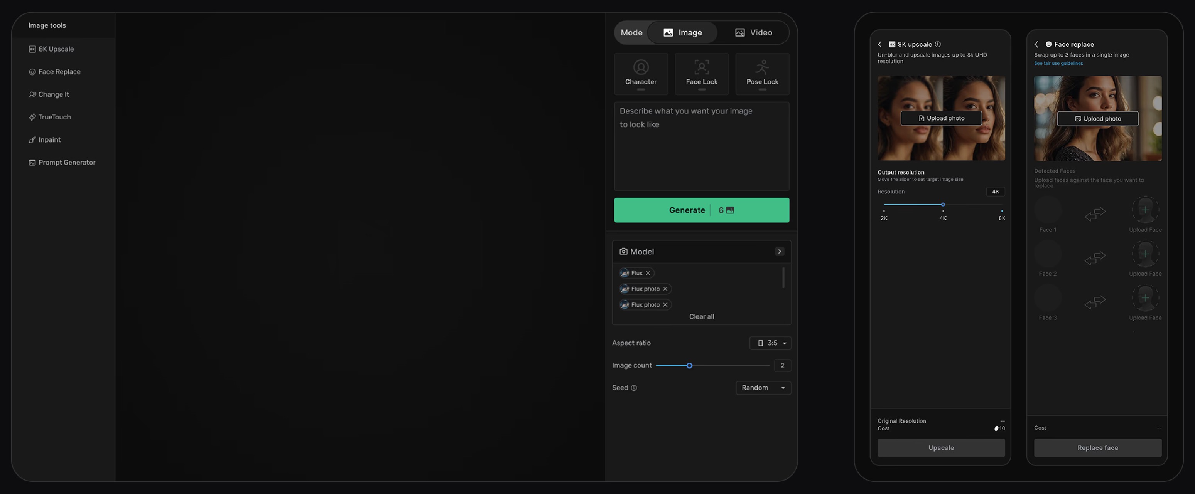
Task: Open 8K Upscale from the Image tools sidebar
Action: click(51, 49)
